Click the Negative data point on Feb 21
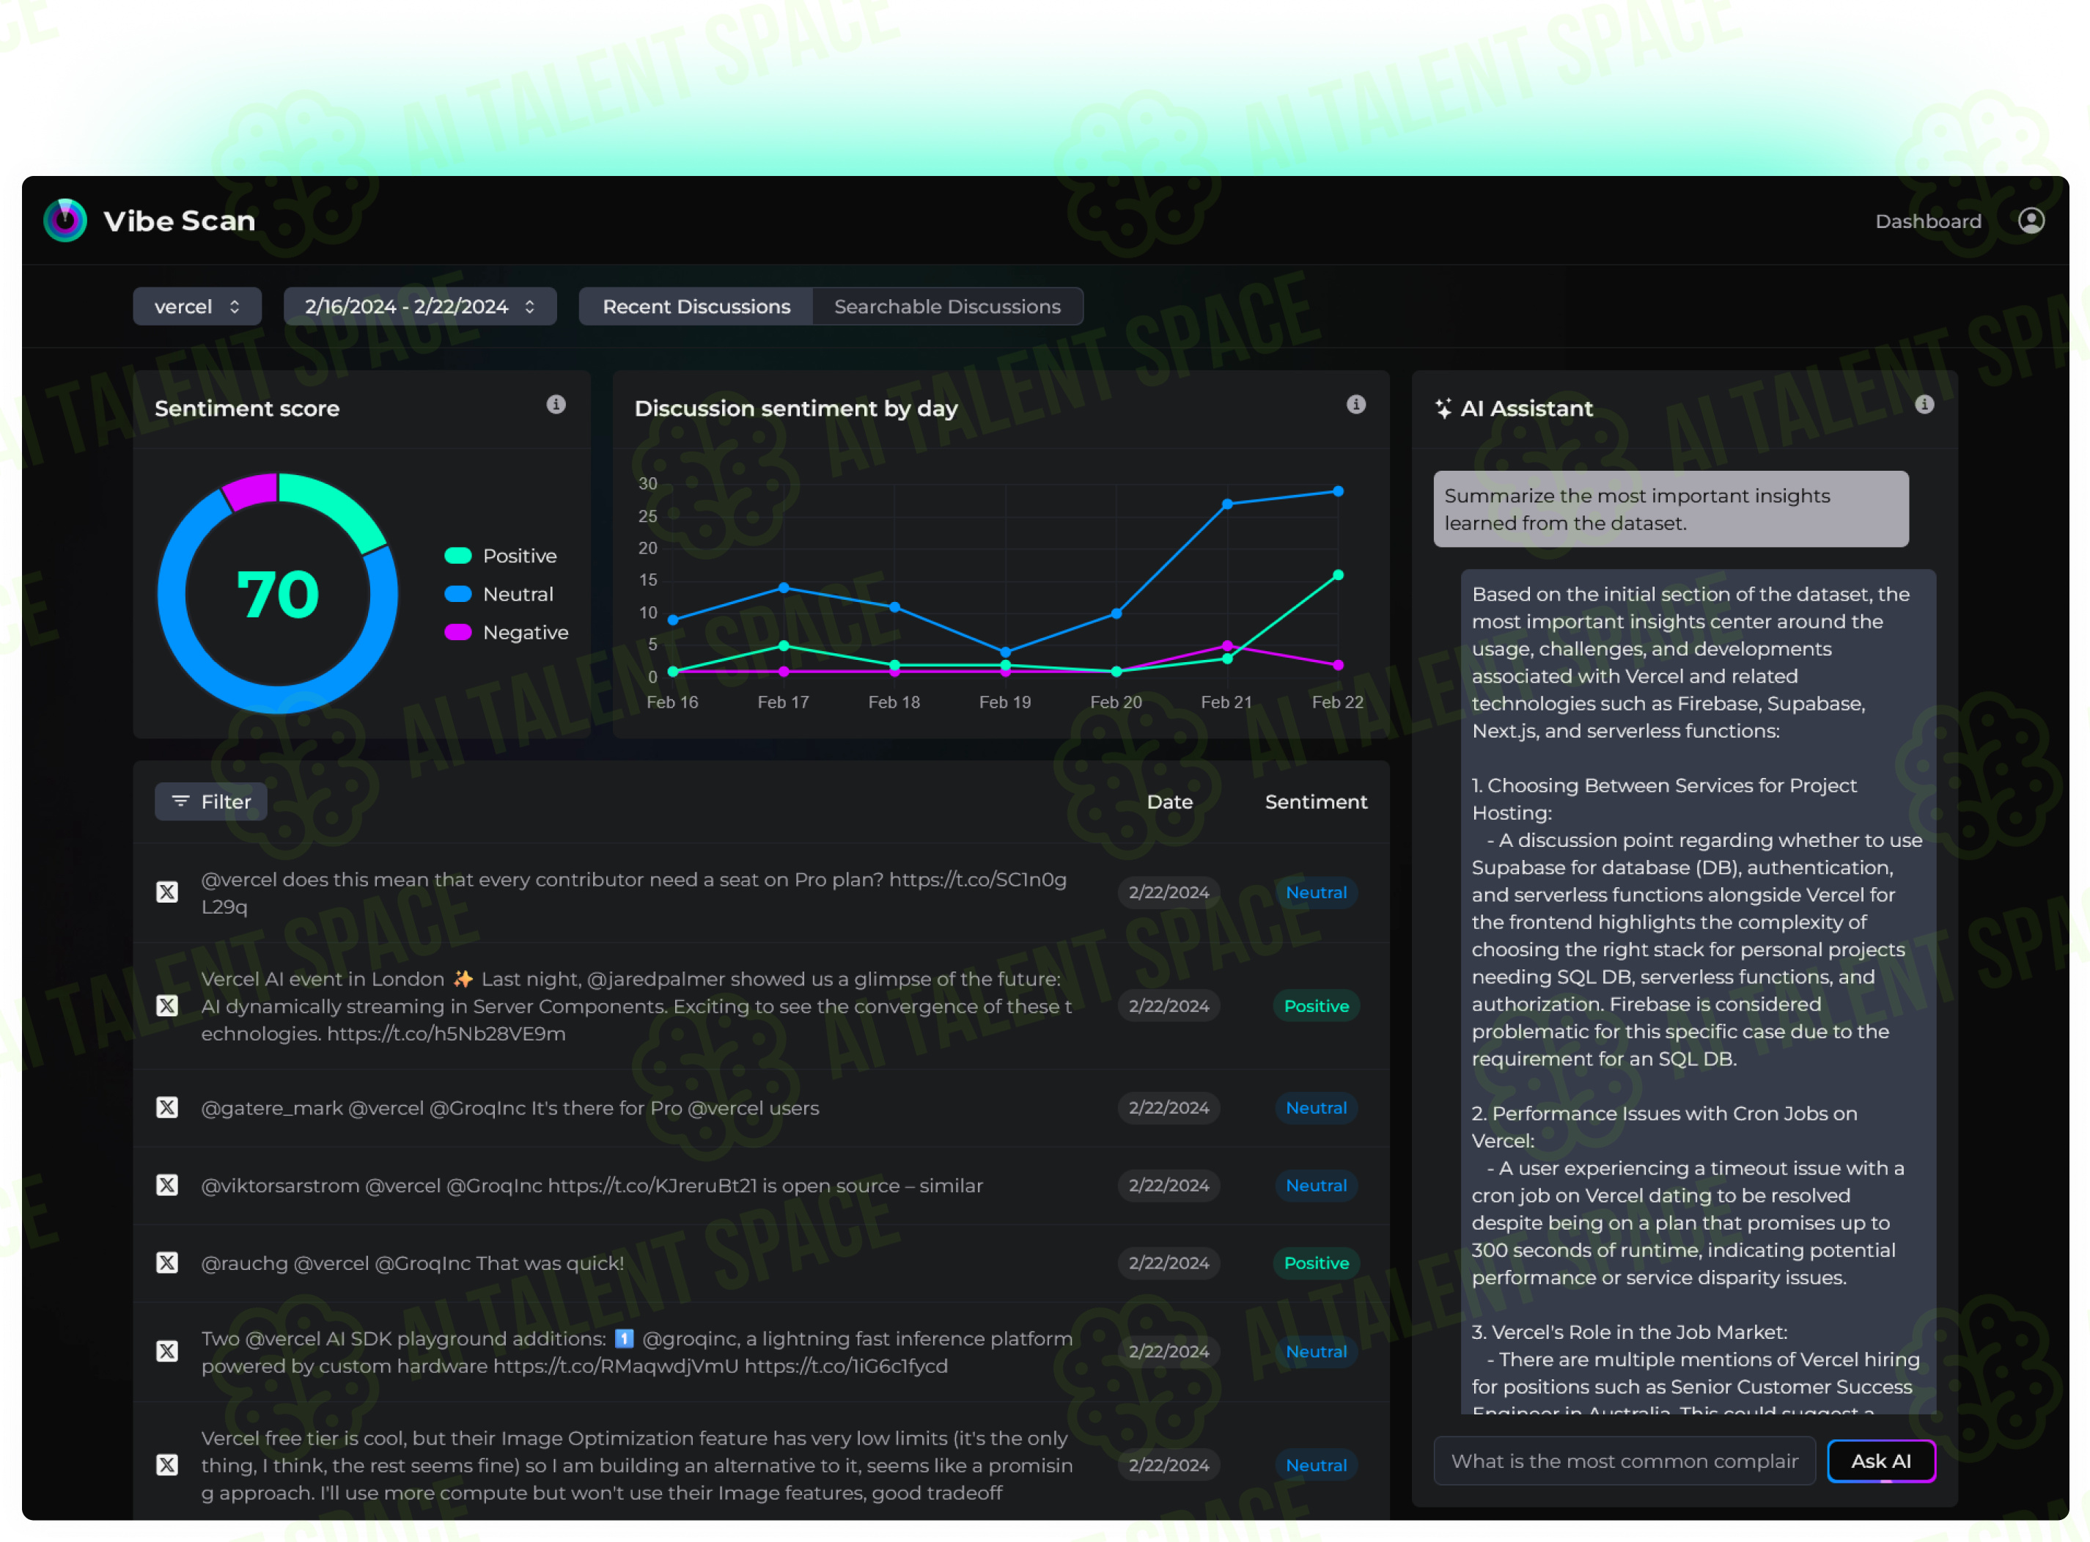 coord(1228,646)
